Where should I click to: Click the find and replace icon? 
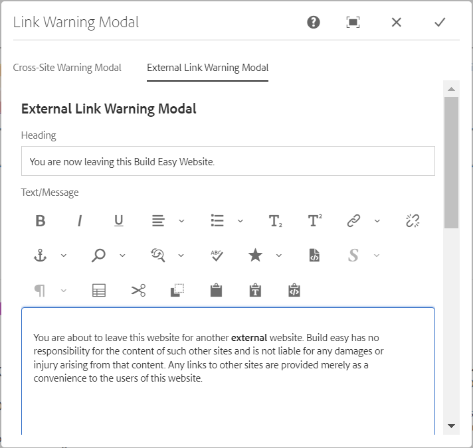pos(157,256)
